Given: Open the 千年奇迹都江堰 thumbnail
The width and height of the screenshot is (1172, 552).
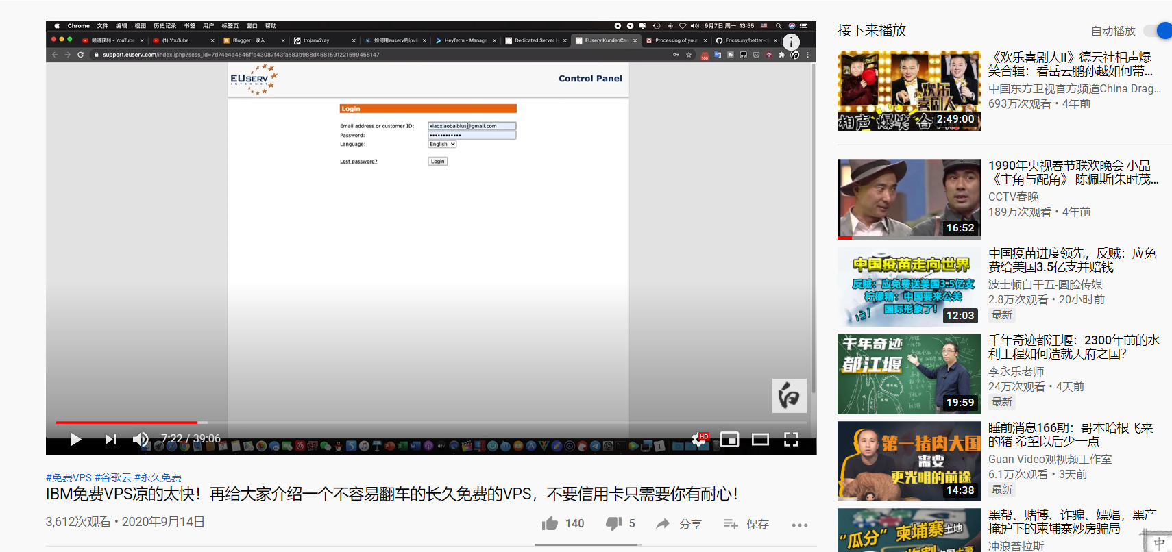Looking at the screenshot, I should (x=909, y=374).
